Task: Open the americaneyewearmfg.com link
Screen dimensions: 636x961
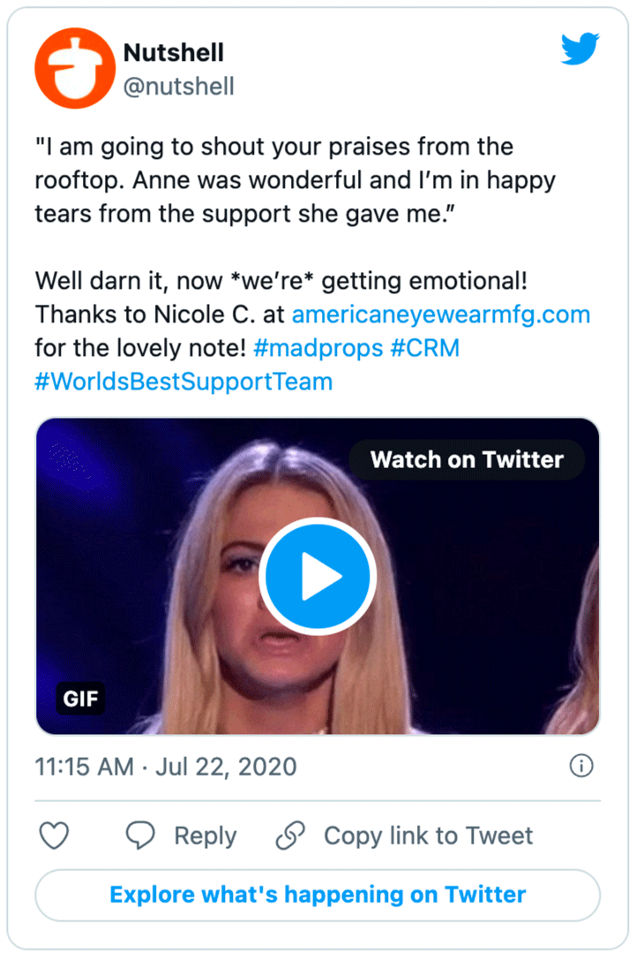Action: coord(443,314)
